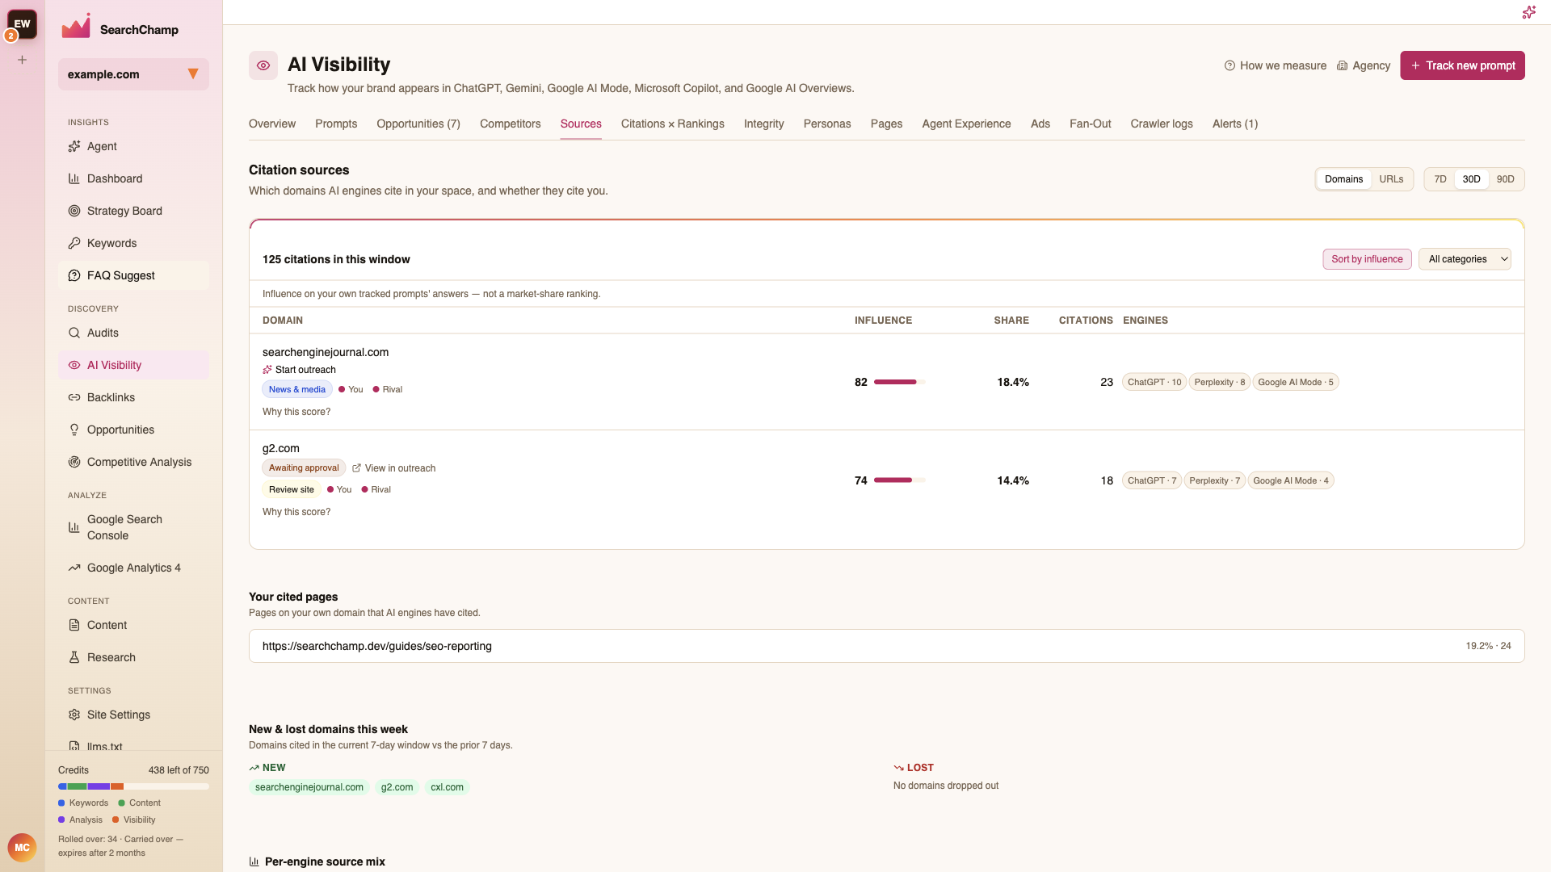
Task: Click the plus icon under workspace avatar
Action: click(23, 60)
